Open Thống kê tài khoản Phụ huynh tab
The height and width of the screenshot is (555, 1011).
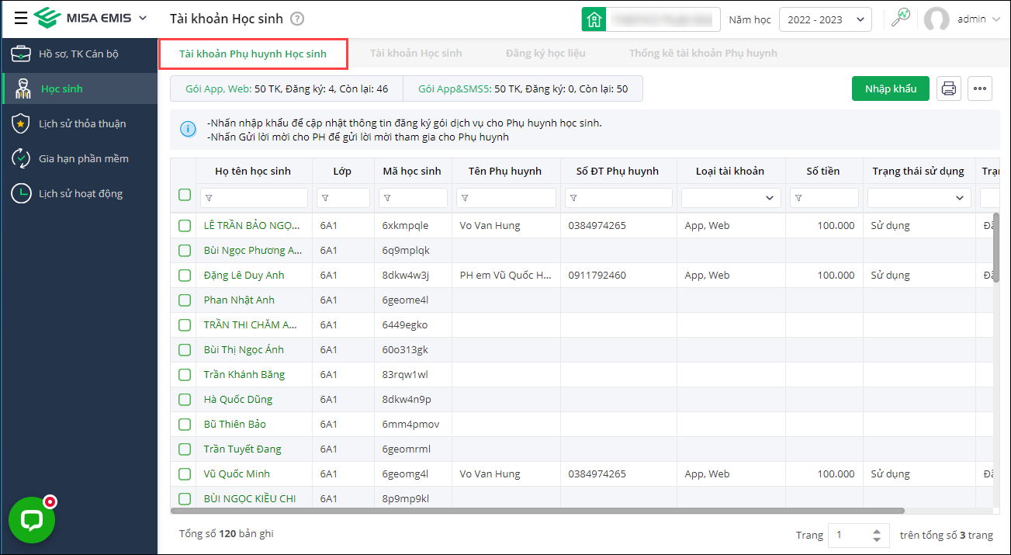pos(703,54)
